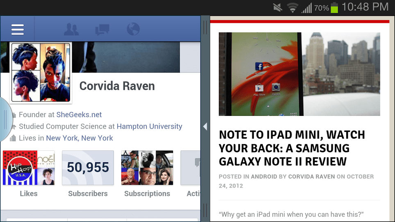
Task: Open Facebook messages icon
Action: 102,29
